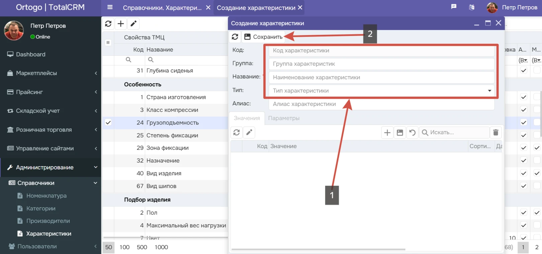Edit selected characteristic with the main toolbar pencil

click(133, 24)
